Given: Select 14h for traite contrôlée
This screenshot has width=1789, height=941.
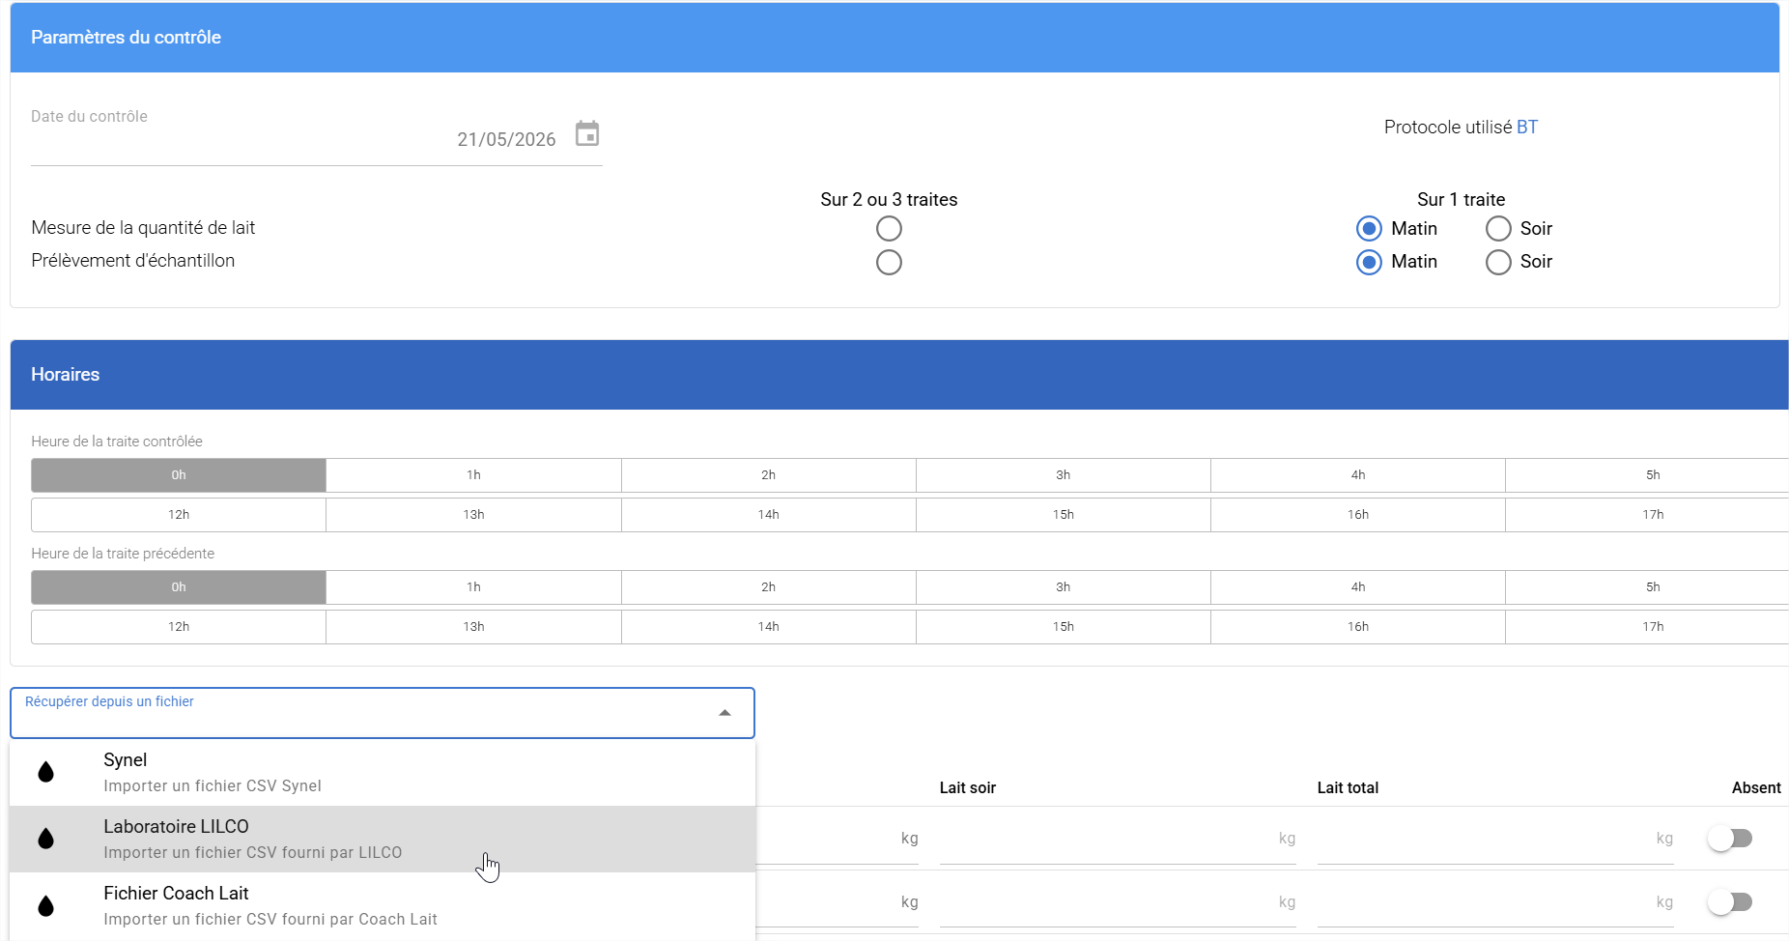Looking at the screenshot, I should click(769, 515).
